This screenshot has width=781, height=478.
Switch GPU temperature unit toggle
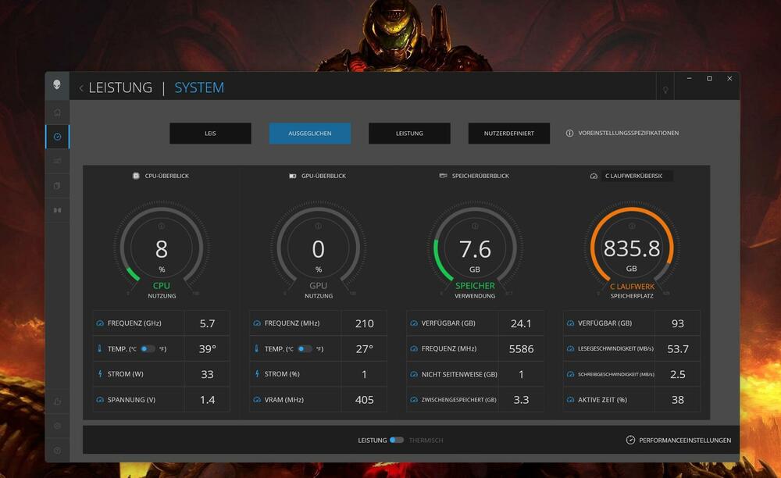pos(305,349)
